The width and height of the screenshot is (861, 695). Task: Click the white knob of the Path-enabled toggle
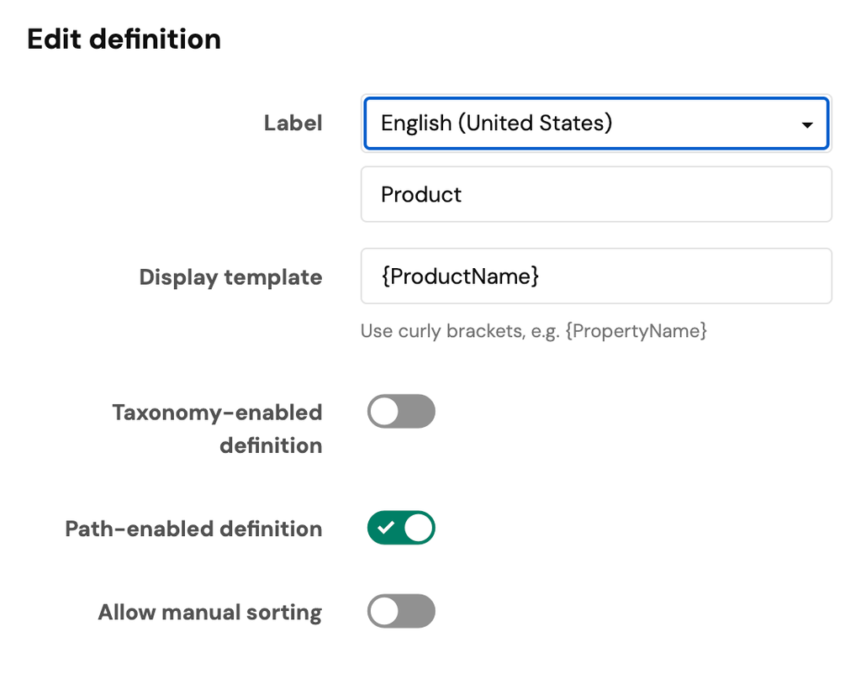pyautogui.click(x=418, y=528)
